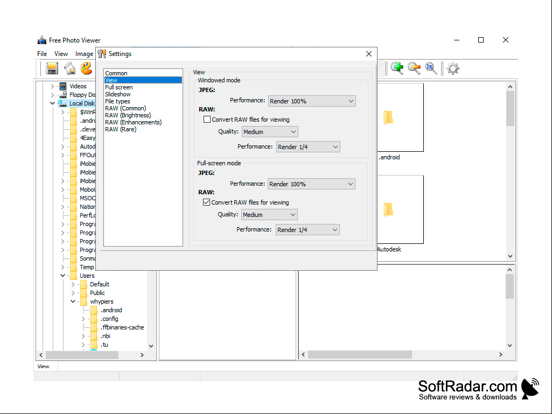Image resolution: width=552 pixels, height=414 pixels.
Task: Open the Image menu
Action: click(x=84, y=54)
